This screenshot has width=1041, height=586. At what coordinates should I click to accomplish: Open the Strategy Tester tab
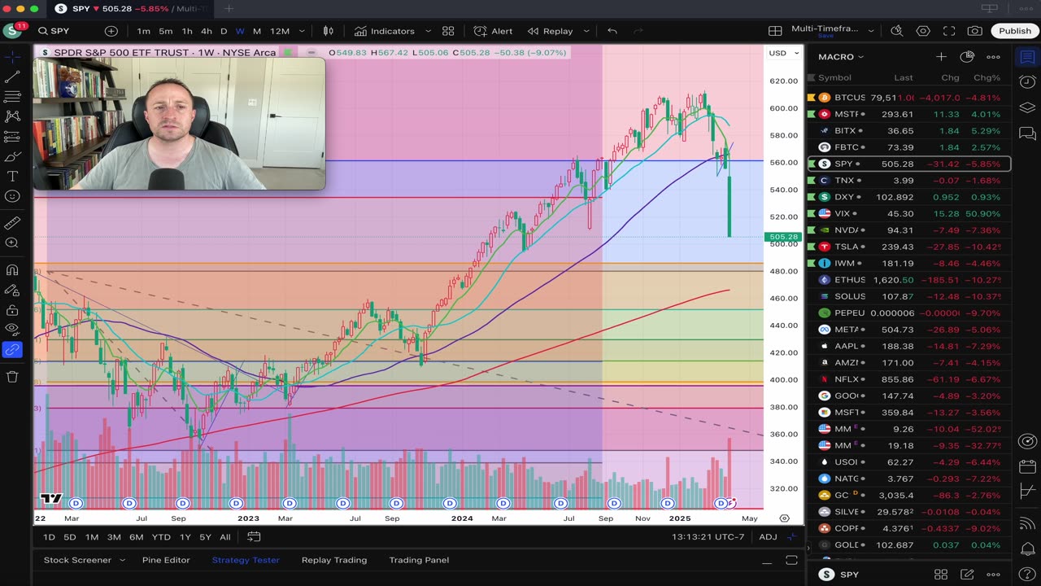(246, 560)
